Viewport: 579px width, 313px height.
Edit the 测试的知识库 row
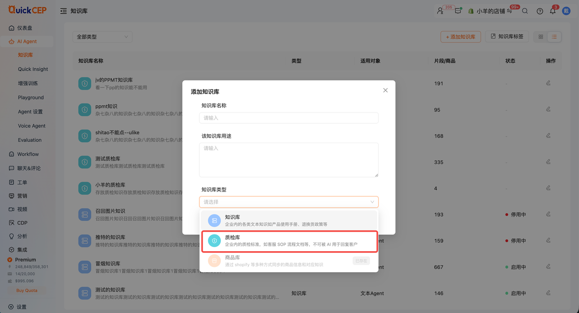tap(548, 292)
